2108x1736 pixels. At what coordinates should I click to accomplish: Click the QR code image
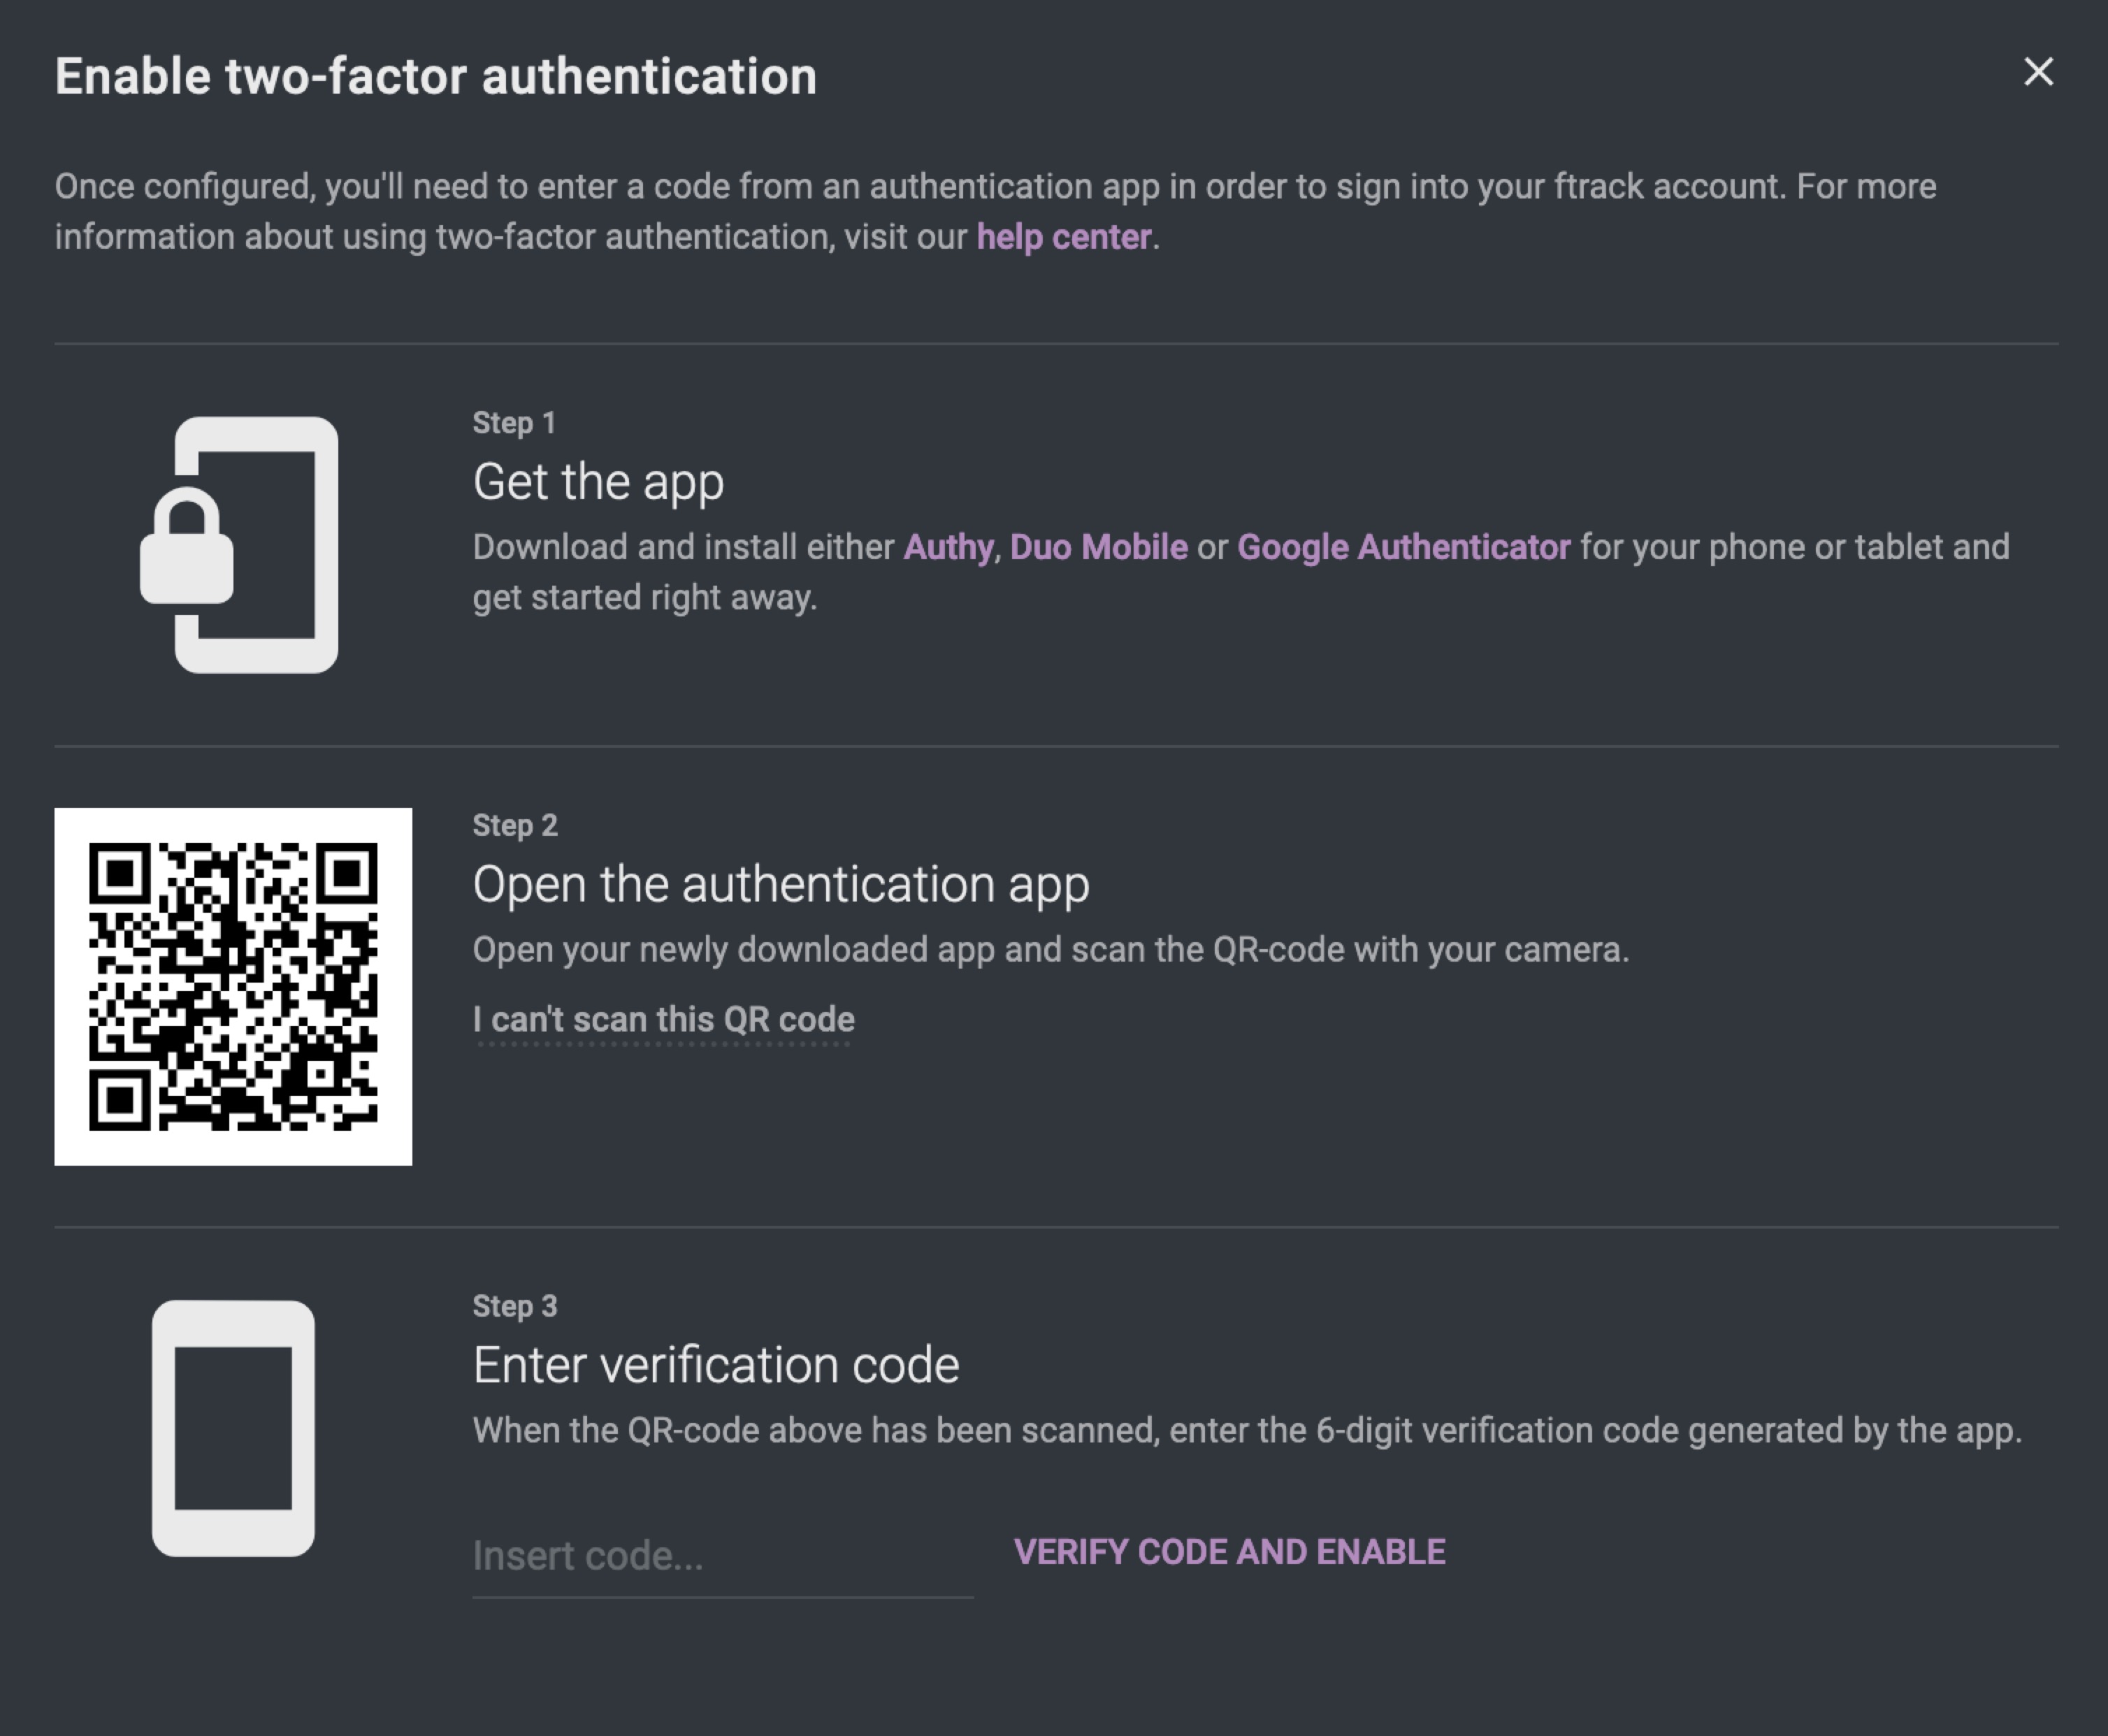233,986
